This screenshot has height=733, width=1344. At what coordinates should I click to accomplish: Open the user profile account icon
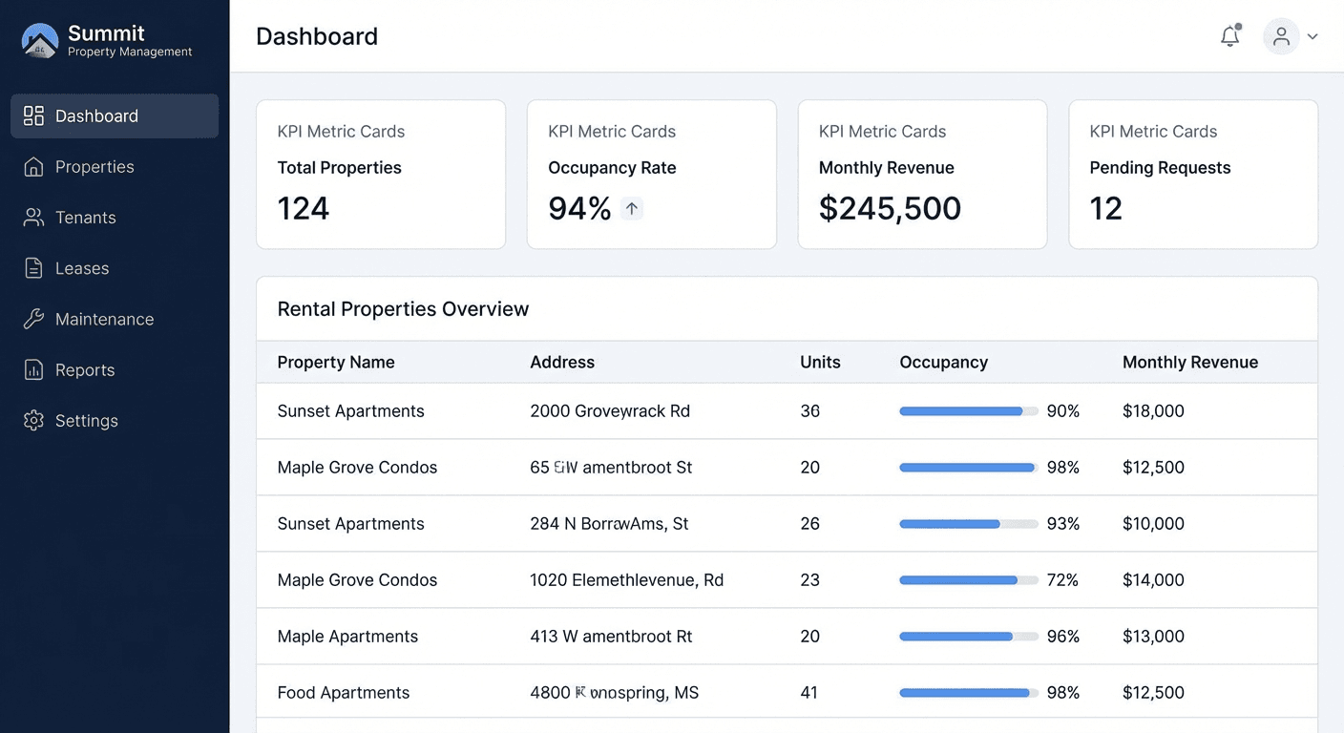(1281, 36)
